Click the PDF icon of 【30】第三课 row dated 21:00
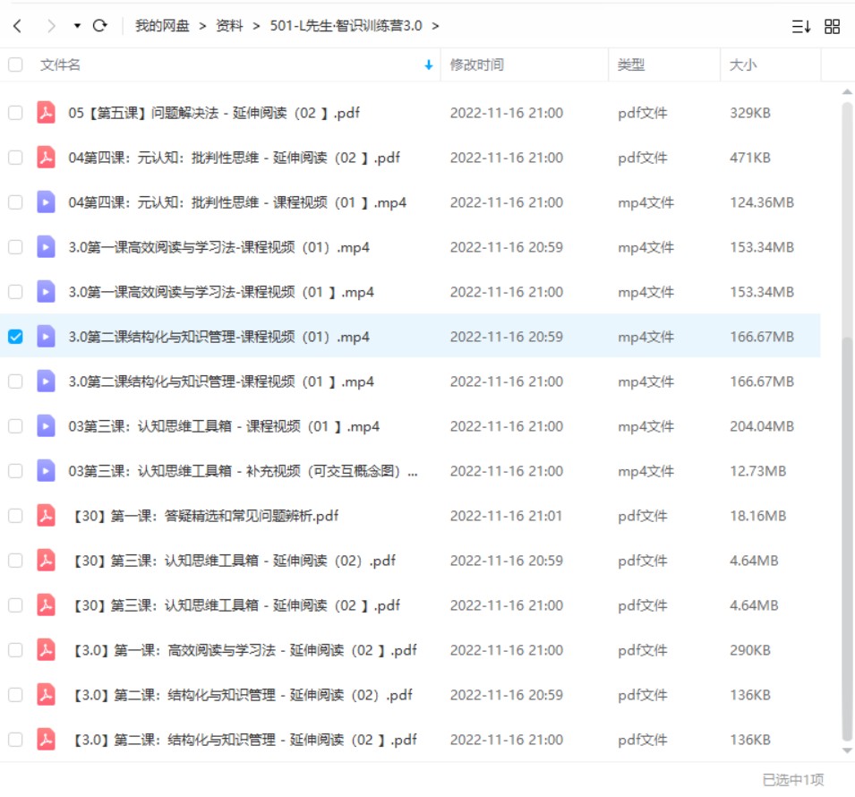Image resolution: width=855 pixels, height=797 pixels. (46, 605)
